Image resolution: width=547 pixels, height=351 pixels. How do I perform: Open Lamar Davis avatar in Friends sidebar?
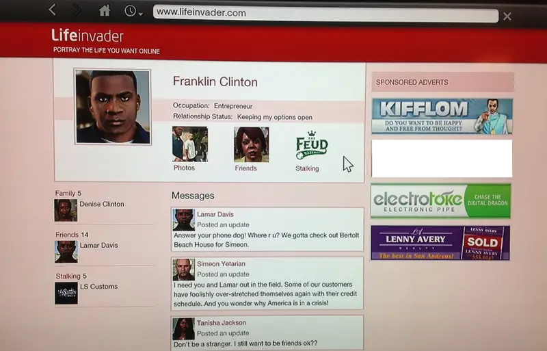pyautogui.click(x=66, y=252)
